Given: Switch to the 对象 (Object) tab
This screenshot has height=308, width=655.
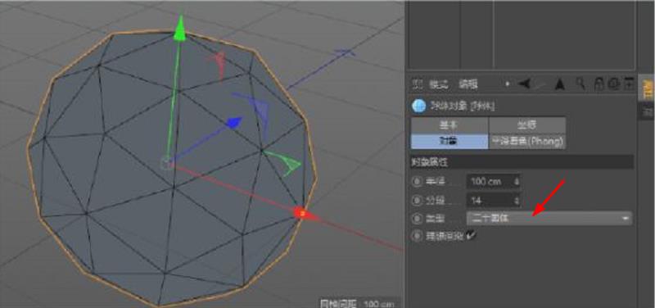Looking at the screenshot, I should (449, 141).
